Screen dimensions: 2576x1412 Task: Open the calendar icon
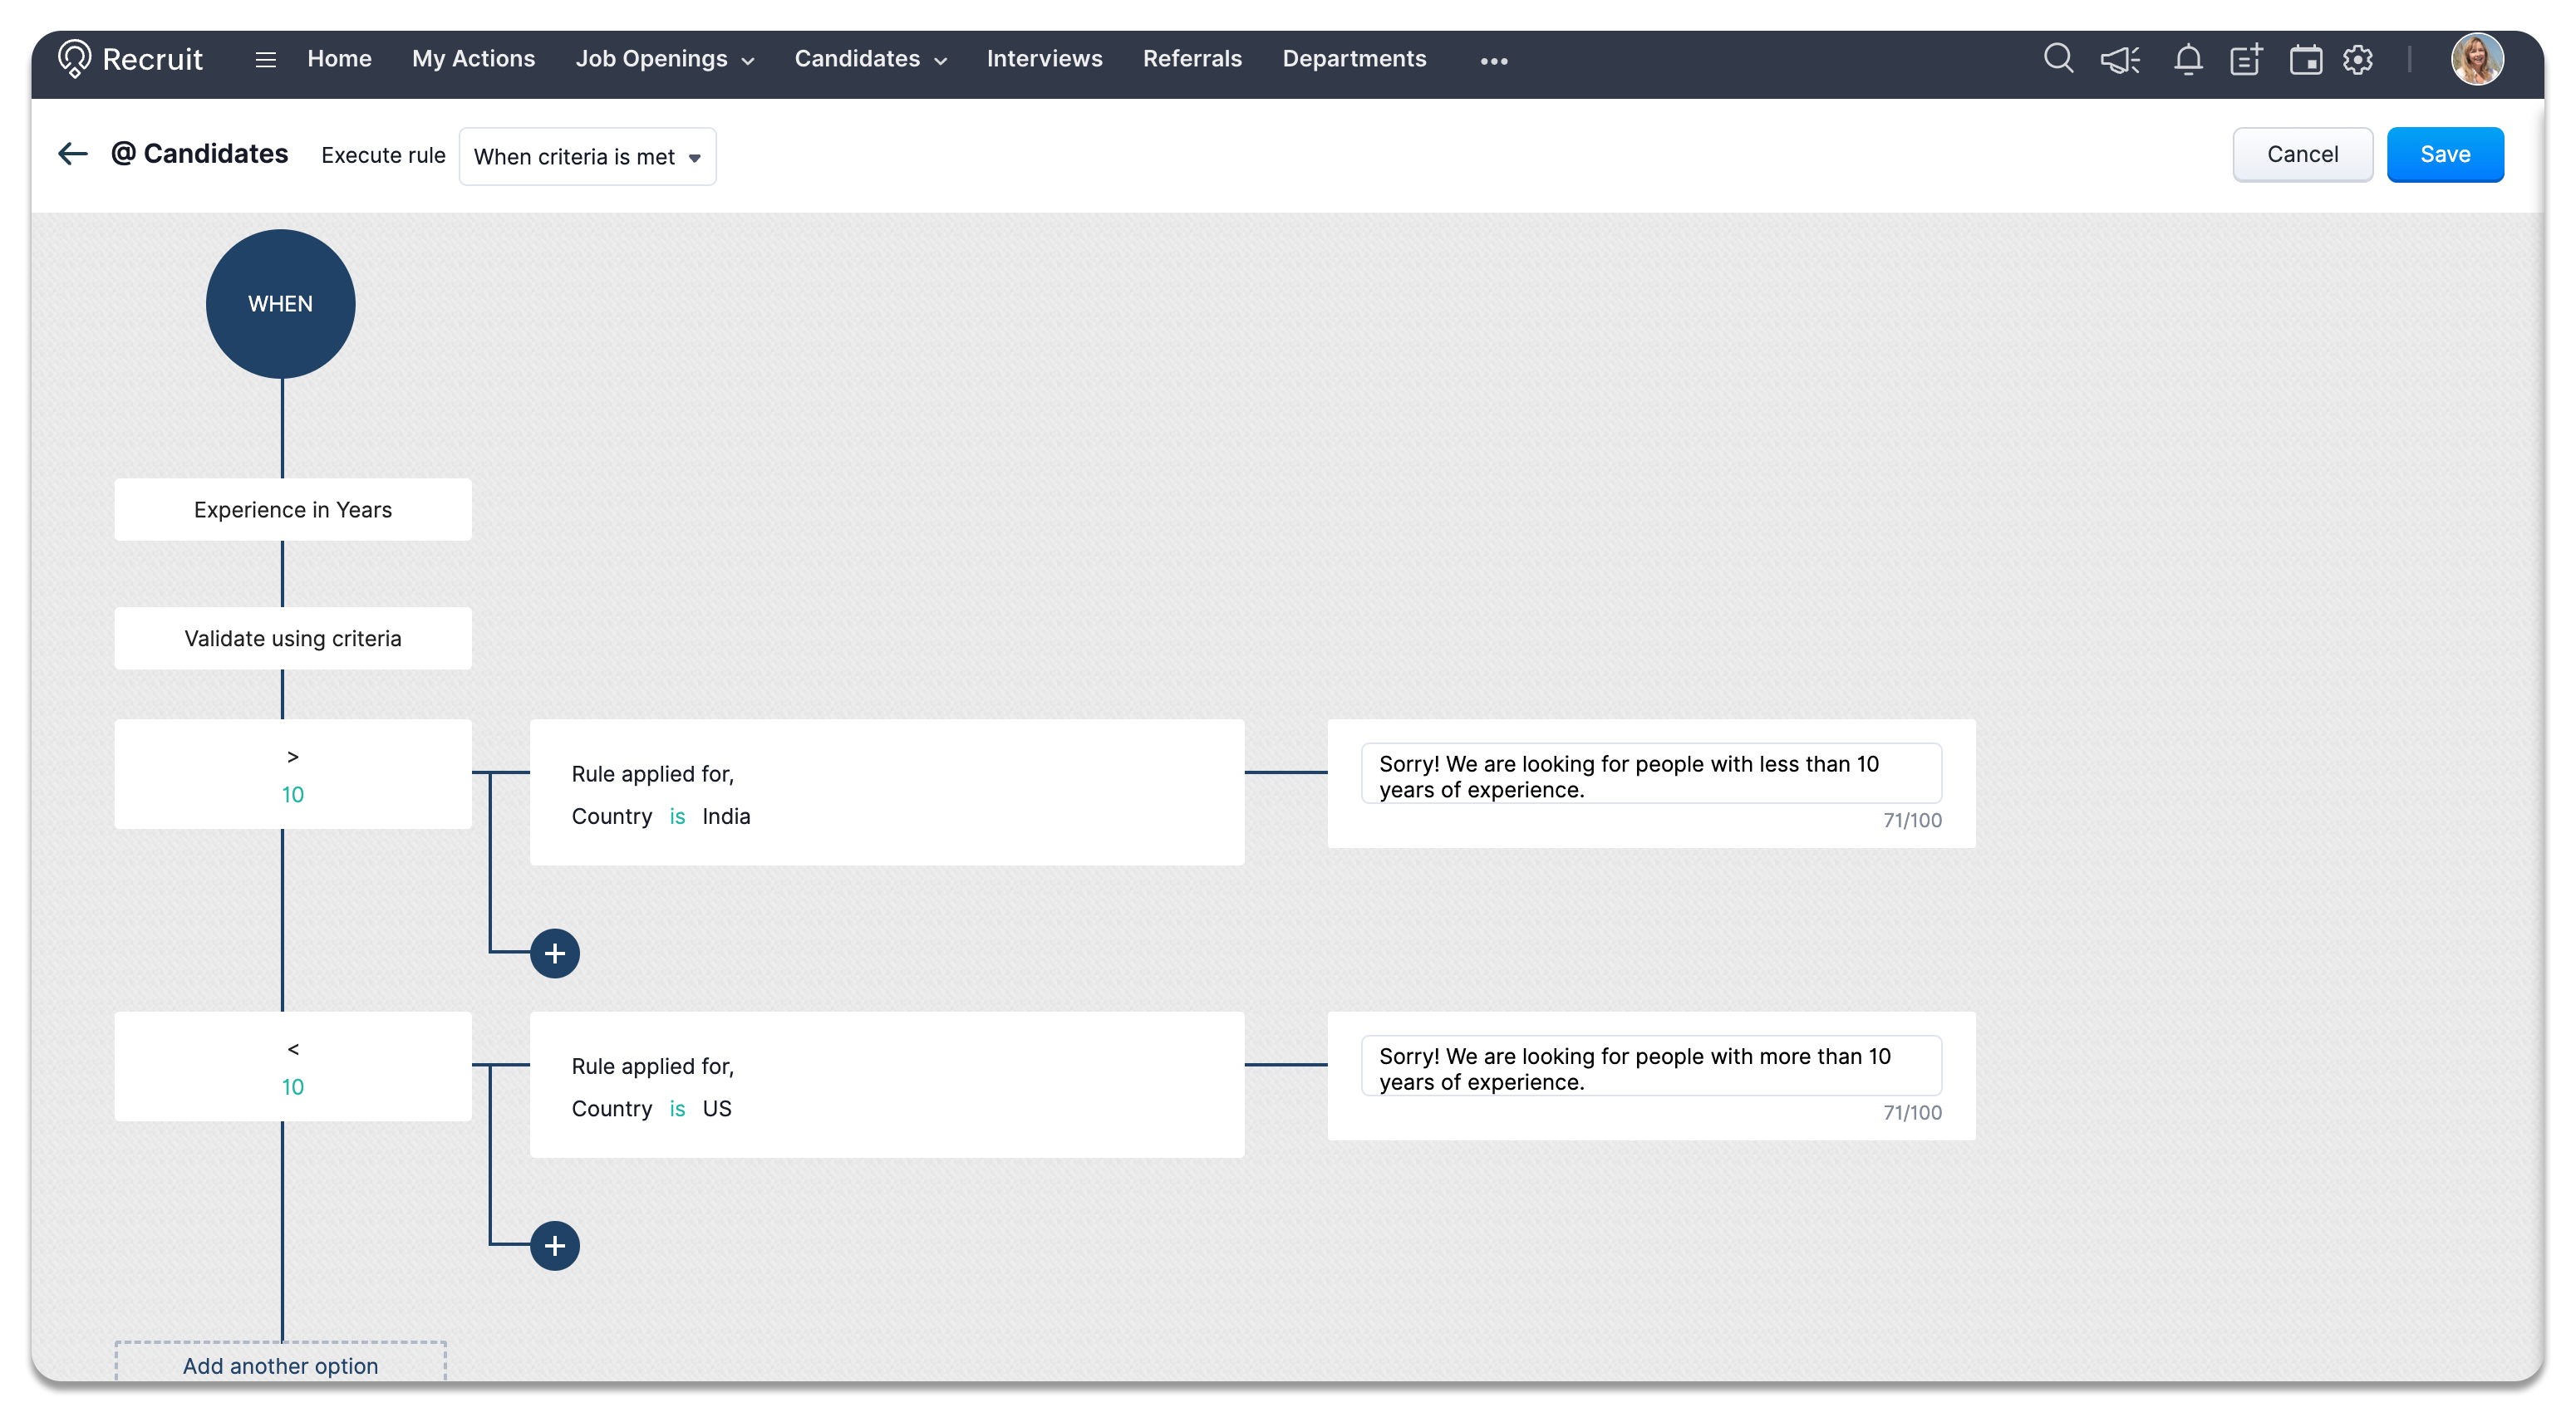tap(2305, 60)
